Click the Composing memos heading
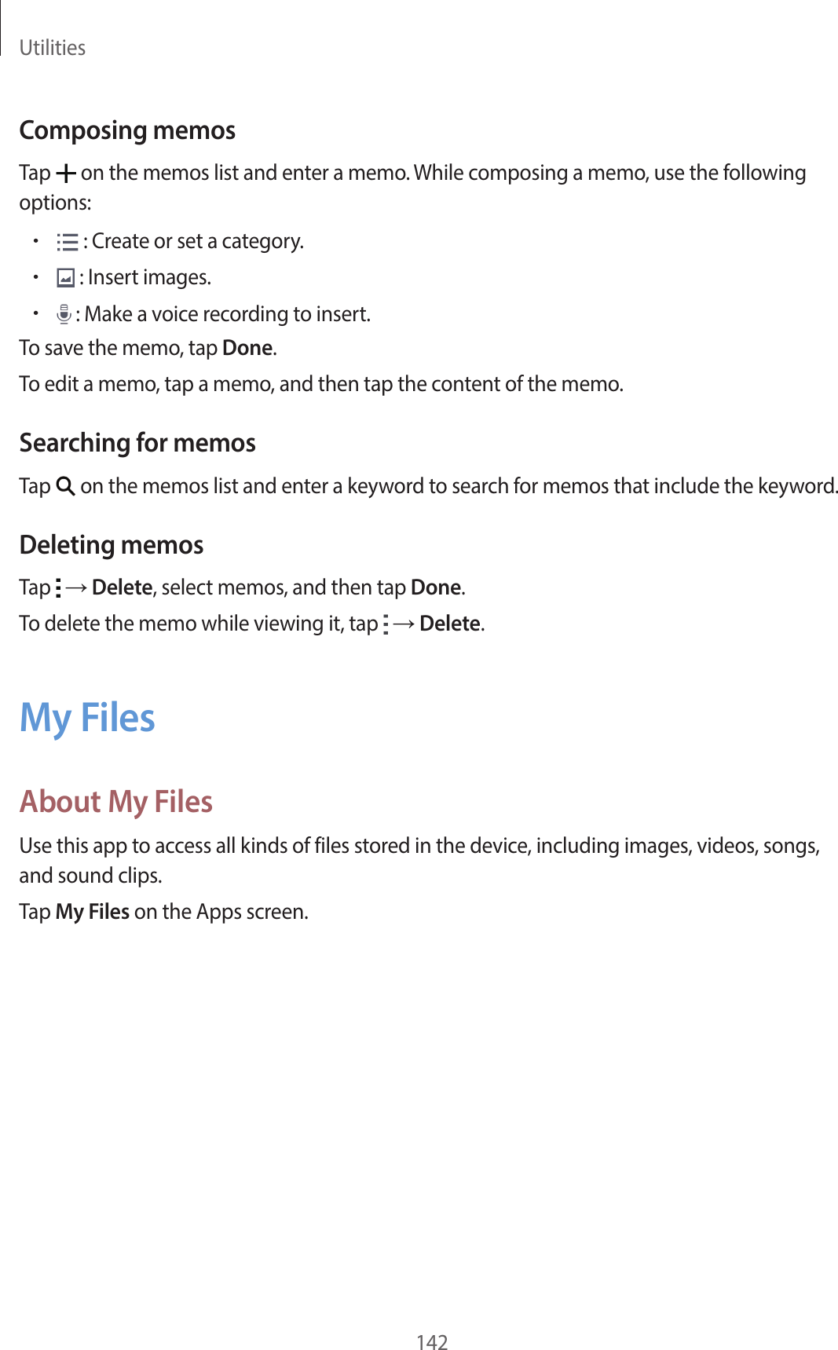The image size is (838, 1350). tap(127, 130)
